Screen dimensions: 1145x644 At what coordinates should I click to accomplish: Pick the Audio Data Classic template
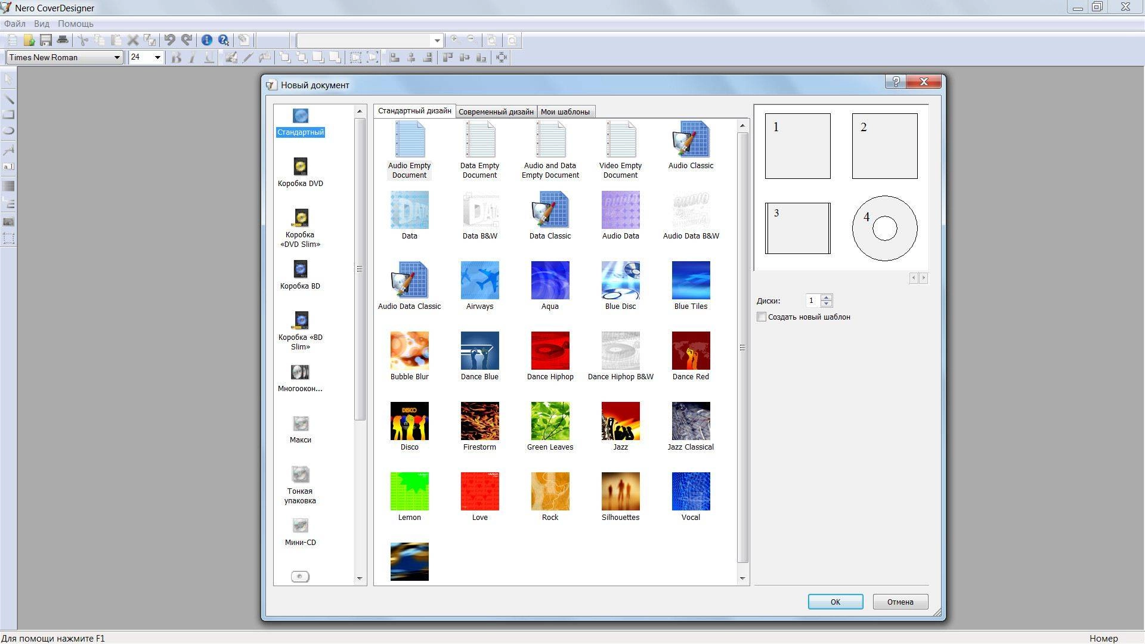pyautogui.click(x=409, y=286)
